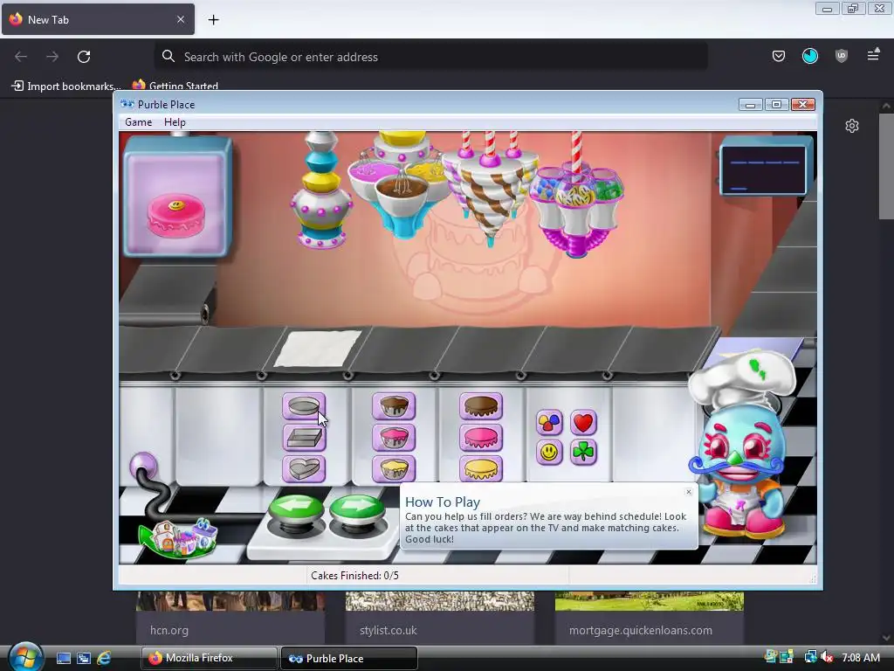
Task: Click the 7:08 AM system clock
Action: click(860, 657)
